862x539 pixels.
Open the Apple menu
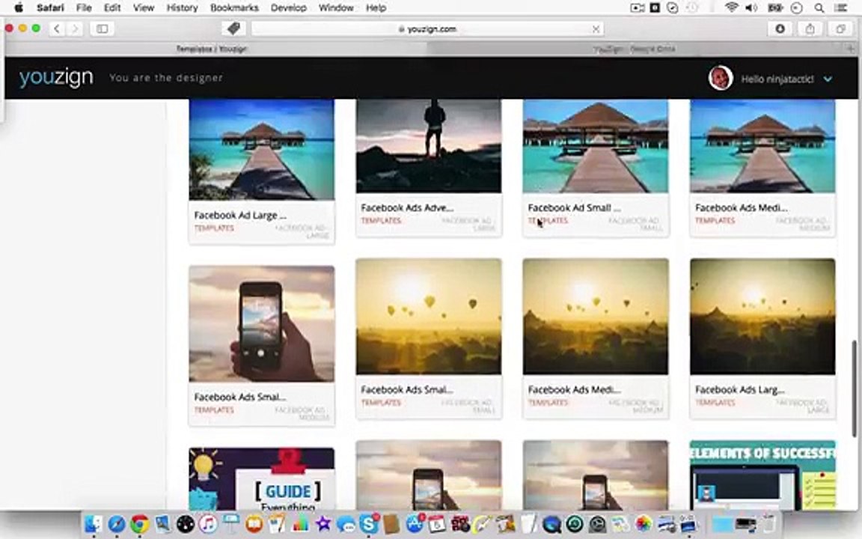(x=18, y=7)
